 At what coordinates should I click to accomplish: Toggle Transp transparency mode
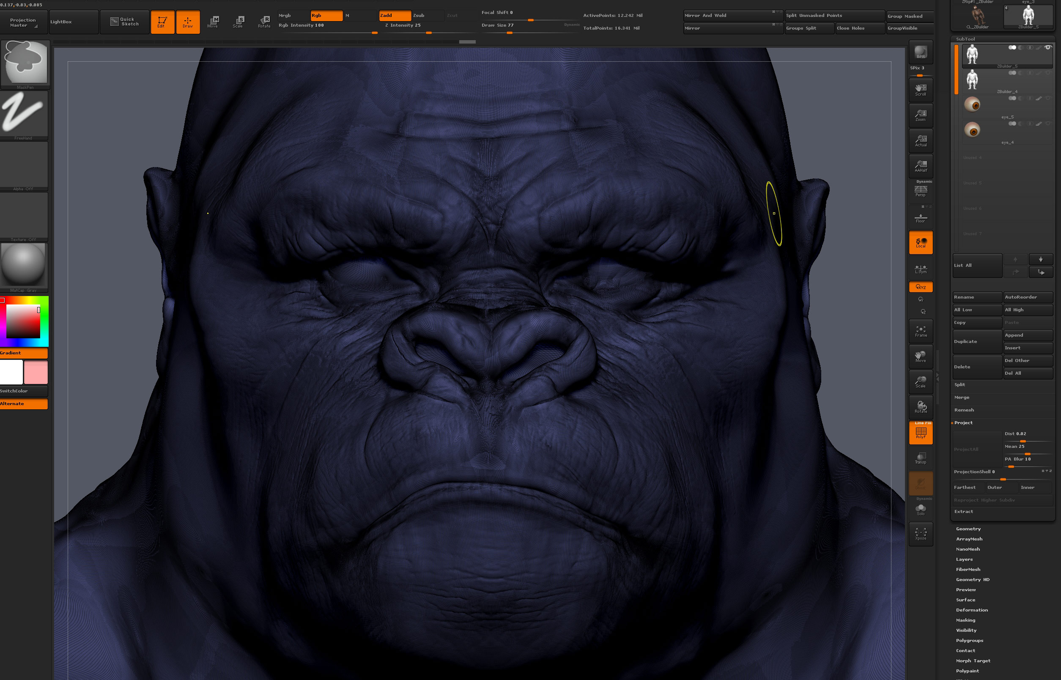coord(921,458)
